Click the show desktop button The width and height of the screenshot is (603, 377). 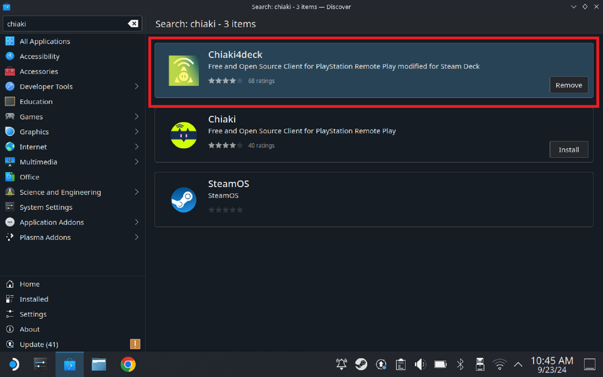(x=589, y=364)
